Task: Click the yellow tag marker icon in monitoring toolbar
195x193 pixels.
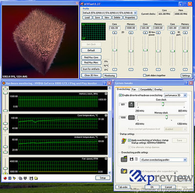Action: 14,178
